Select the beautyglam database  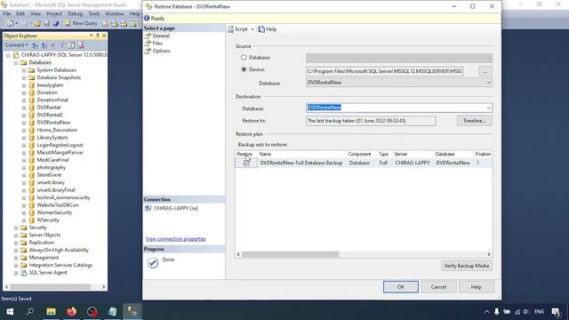coord(50,85)
